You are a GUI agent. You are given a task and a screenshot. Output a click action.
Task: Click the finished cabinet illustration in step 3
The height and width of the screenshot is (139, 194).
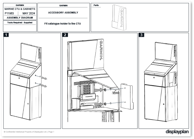point(161,82)
